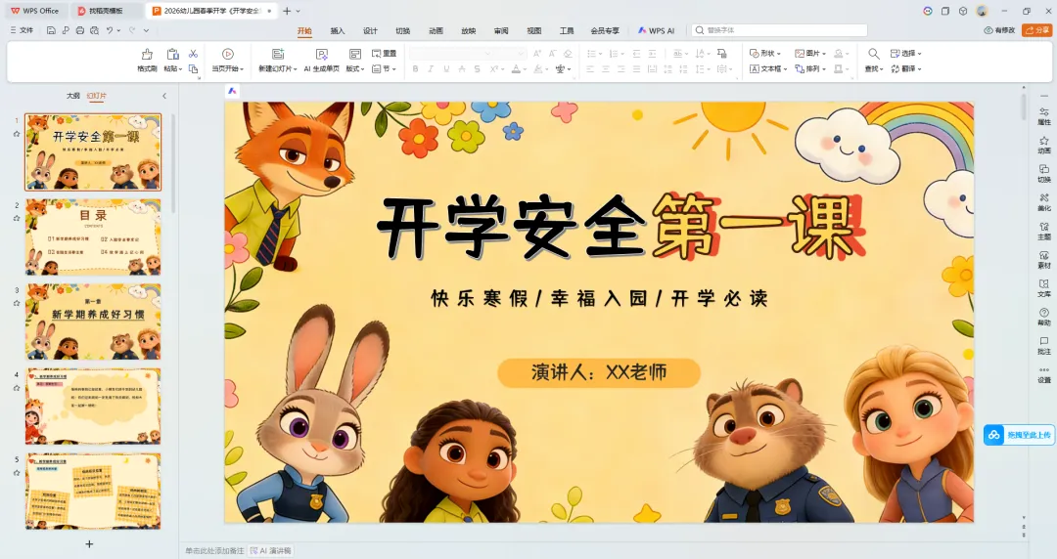Click the Save icon in quick access bar
1057x559 pixels.
click(x=51, y=30)
